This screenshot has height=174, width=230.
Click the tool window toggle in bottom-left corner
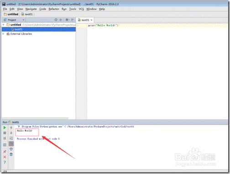pyautogui.click(x=5, y=172)
